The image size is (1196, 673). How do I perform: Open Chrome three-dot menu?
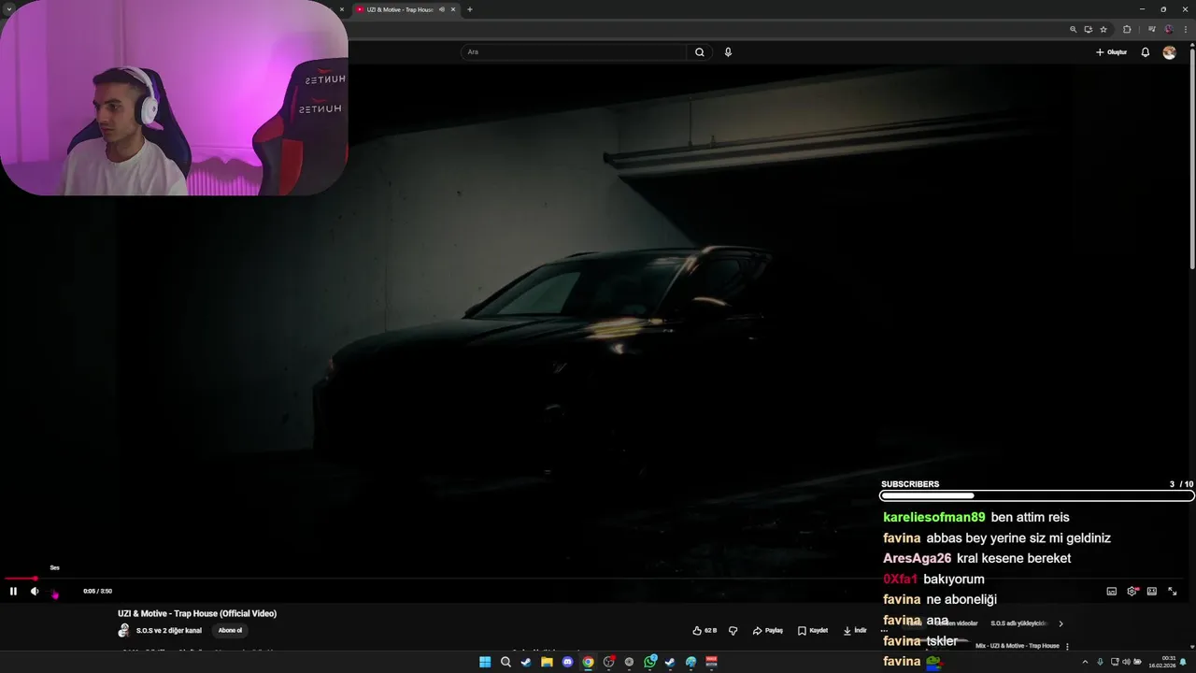point(1184,29)
